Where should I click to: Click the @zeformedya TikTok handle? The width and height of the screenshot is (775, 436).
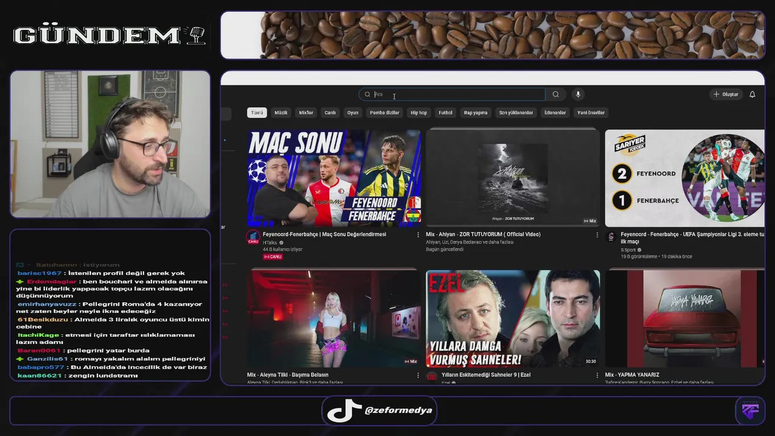click(398, 411)
